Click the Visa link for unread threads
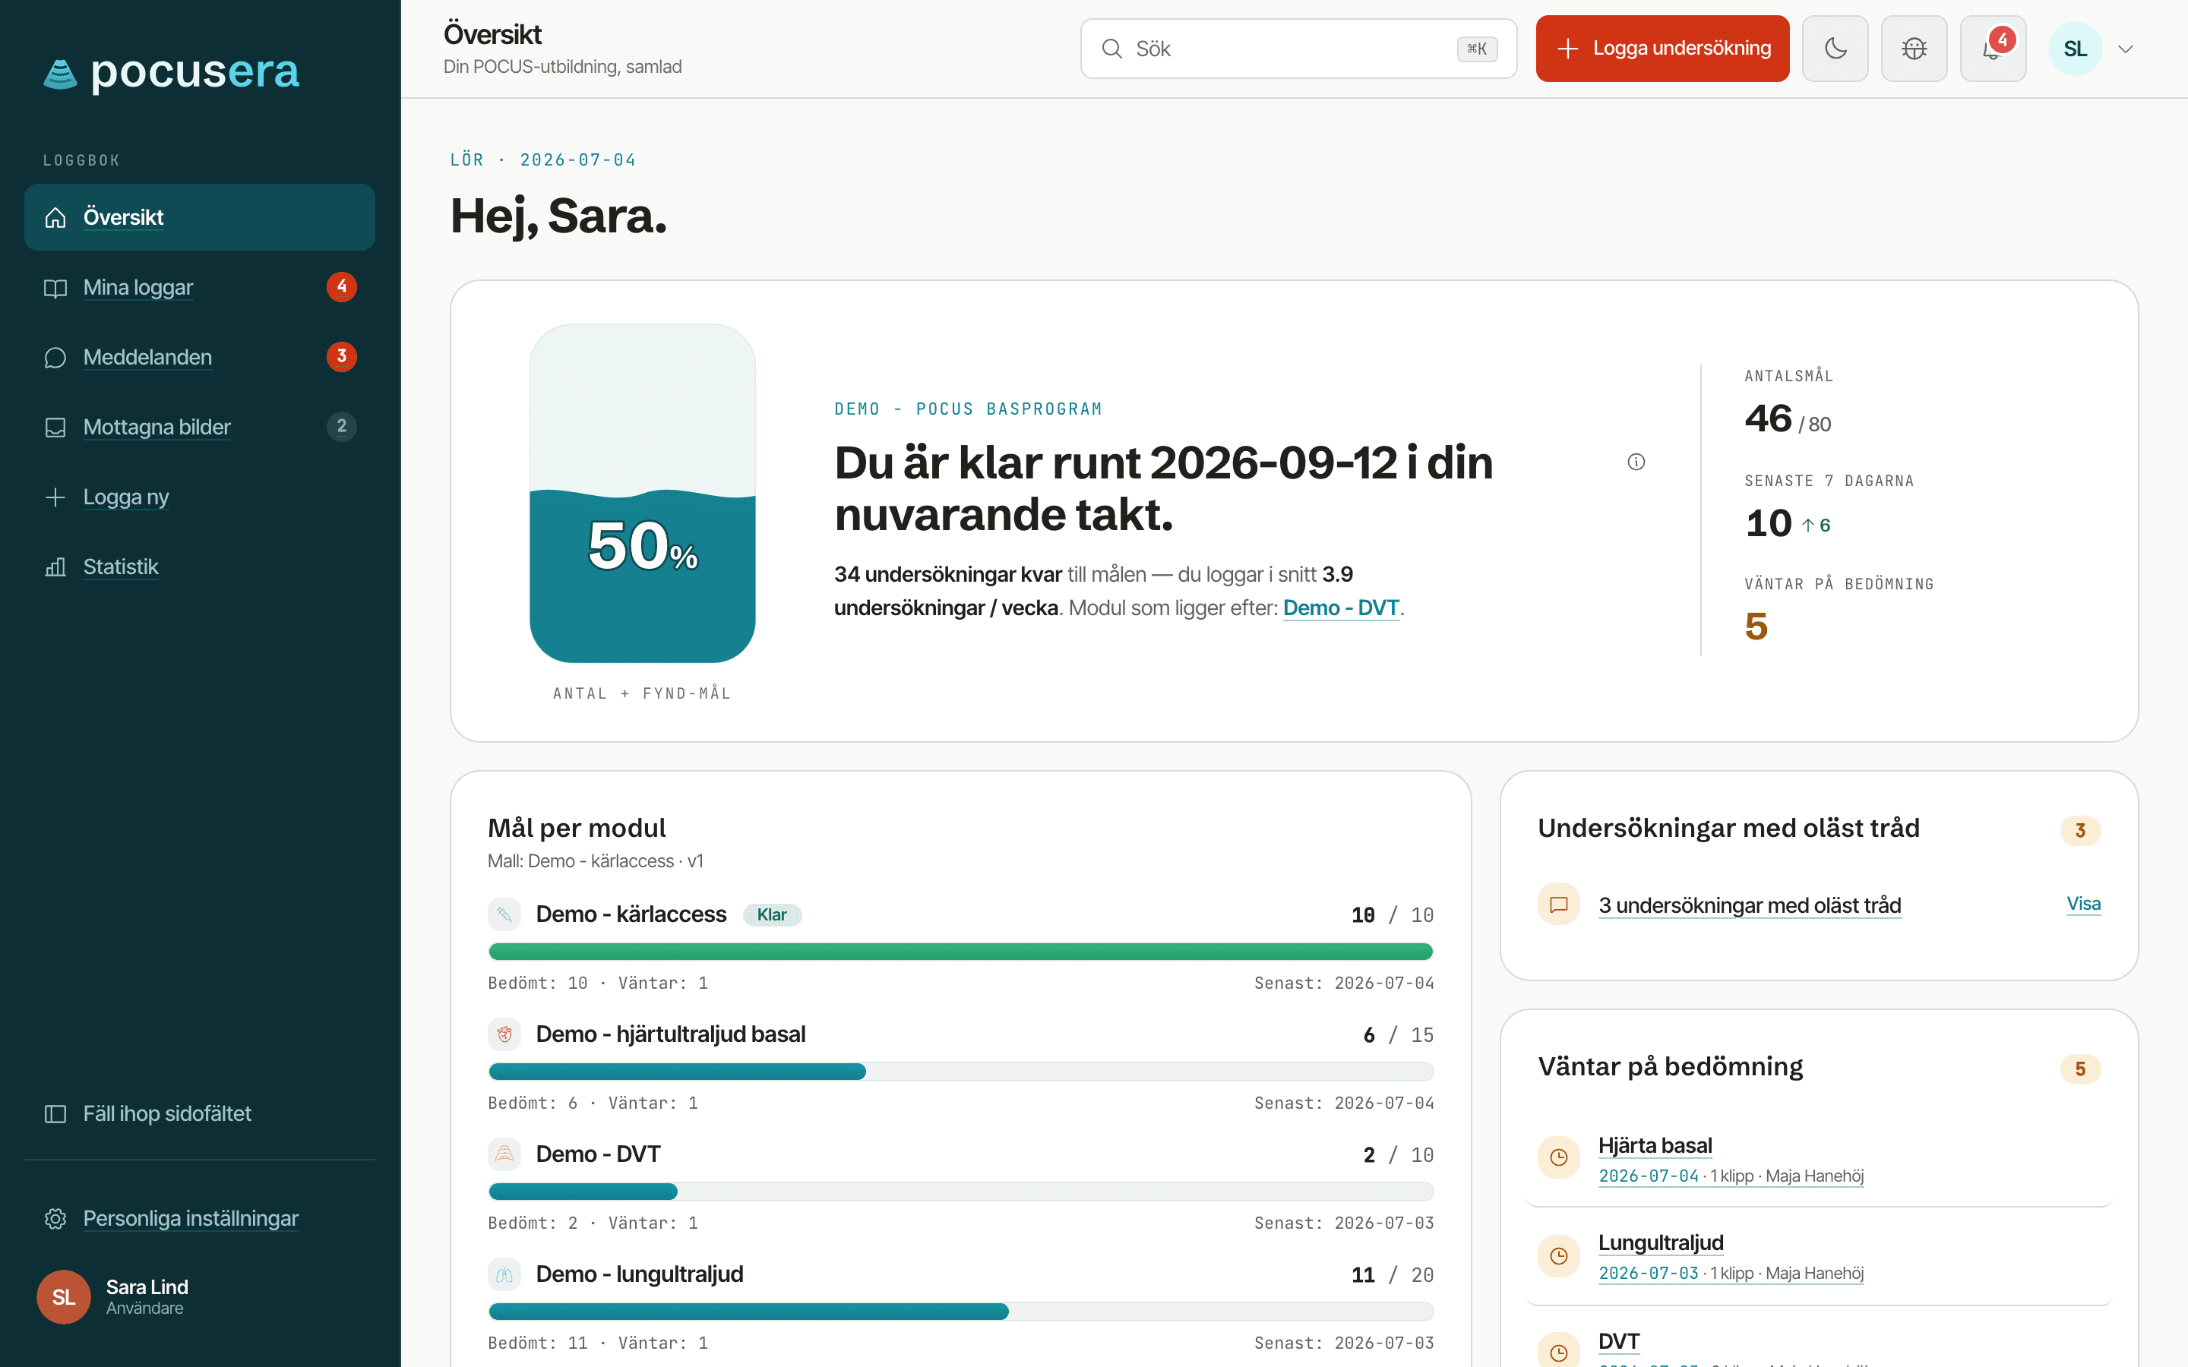The image size is (2188, 1367). click(x=2083, y=904)
